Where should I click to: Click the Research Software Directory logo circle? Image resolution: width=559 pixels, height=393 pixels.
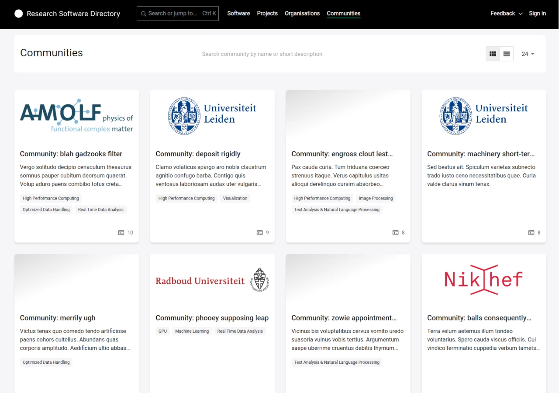tap(18, 14)
